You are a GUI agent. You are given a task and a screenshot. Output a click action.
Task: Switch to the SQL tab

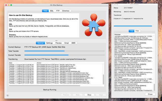[52, 11]
